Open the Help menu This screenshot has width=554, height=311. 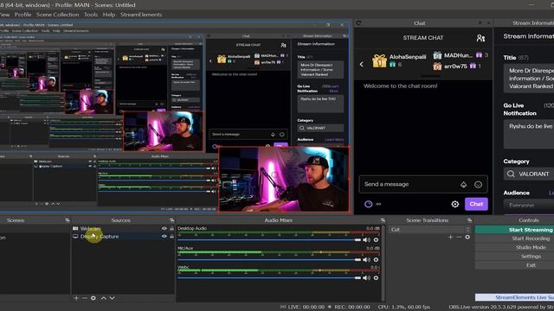(109, 15)
